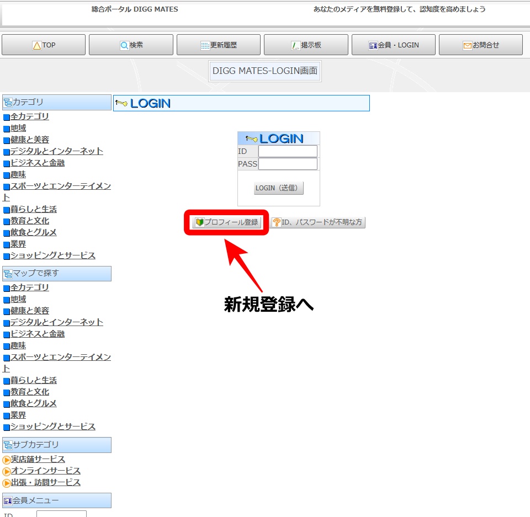Viewport: 530px width, 517px height.
Task: Open the 更新履歴 navigation button
Action: click(219, 45)
